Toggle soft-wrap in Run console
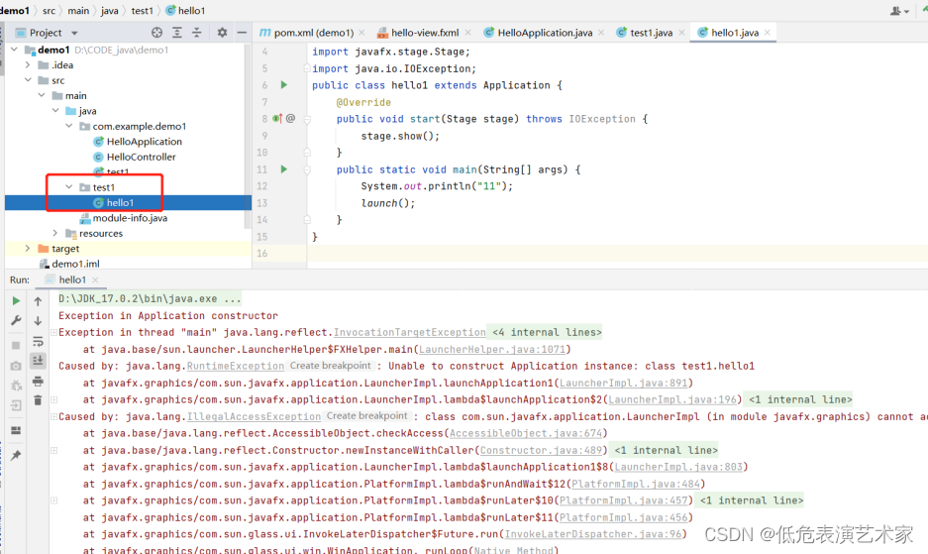Viewport: 928px width, 554px height. pos(38,341)
